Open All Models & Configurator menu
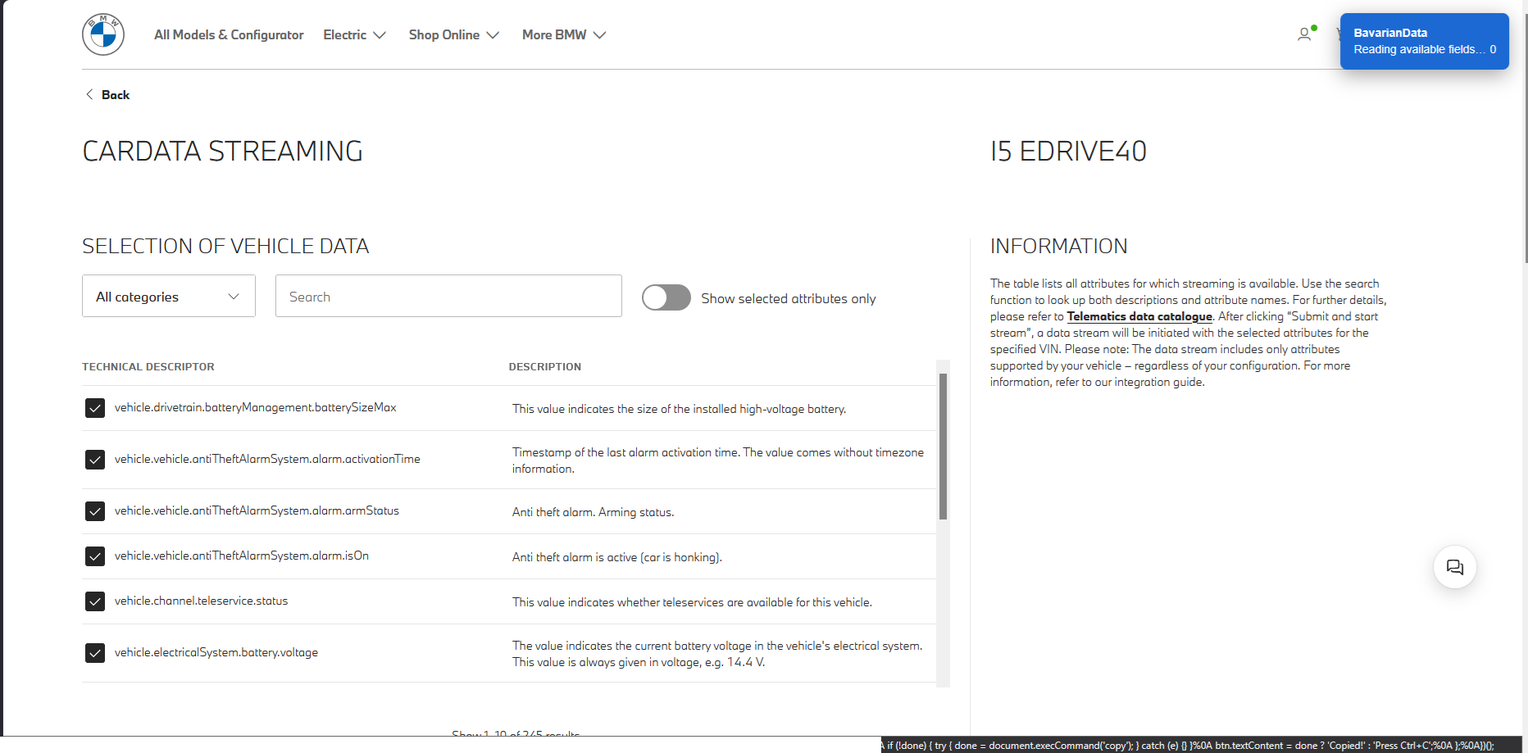The image size is (1528, 753). (x=229, y=35)
